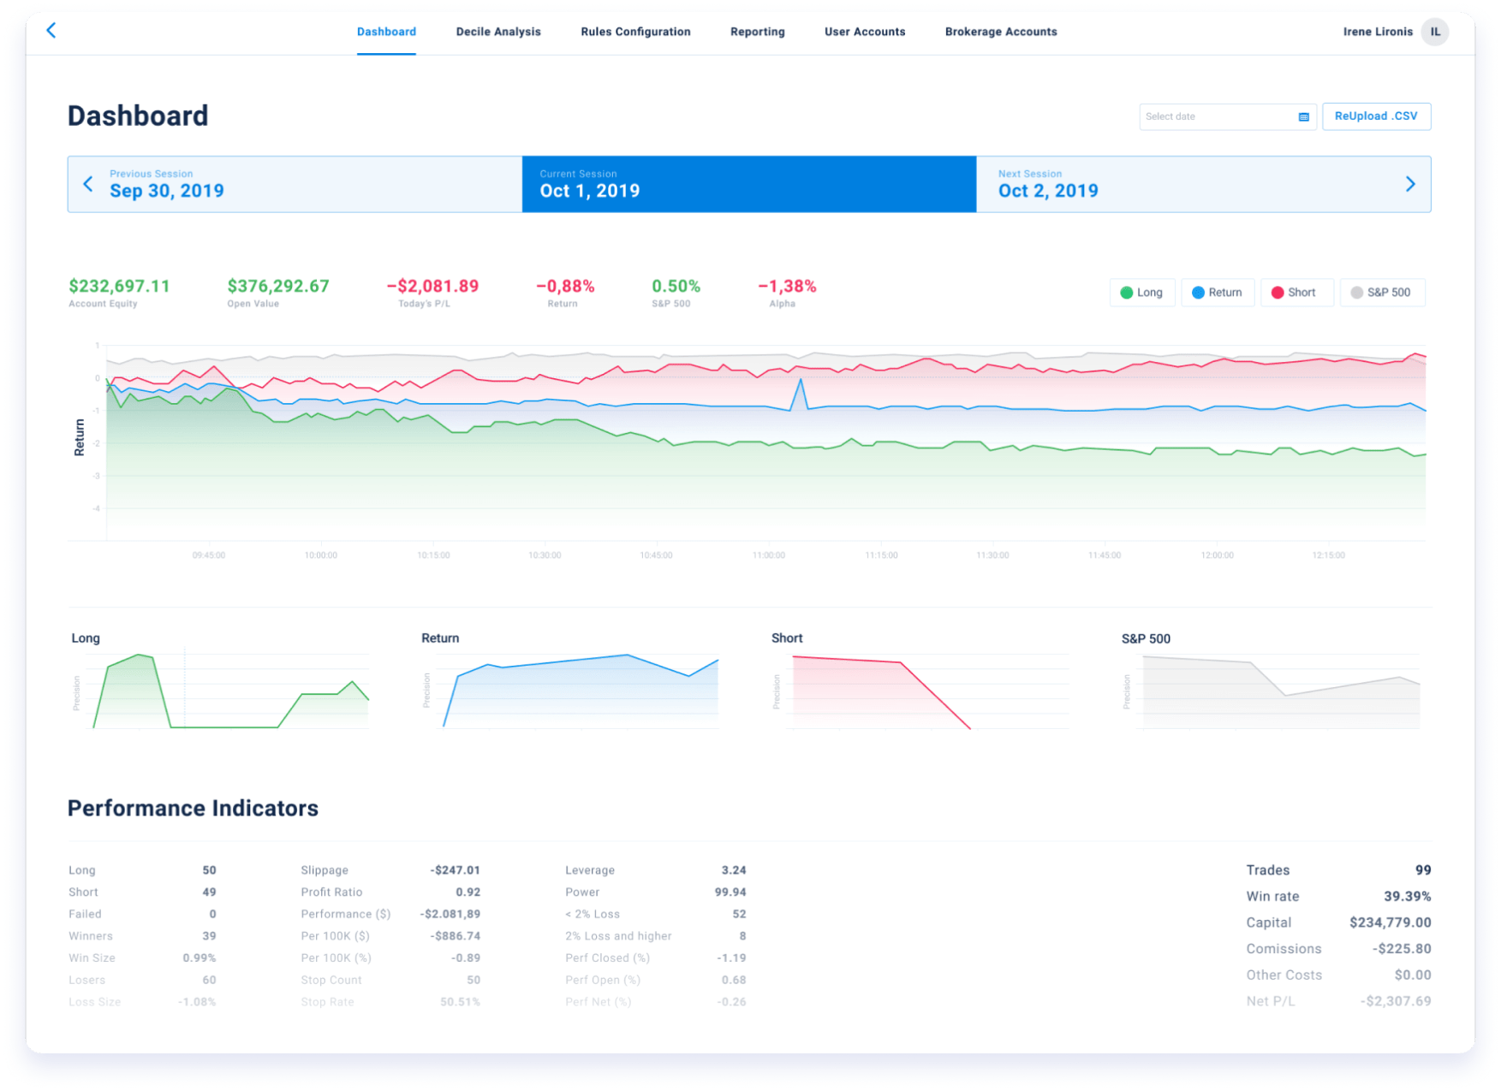Toggle the S&P 500 series legend
Viewport: 1501px width, 1091px height.
click(x=1381, y=293)
